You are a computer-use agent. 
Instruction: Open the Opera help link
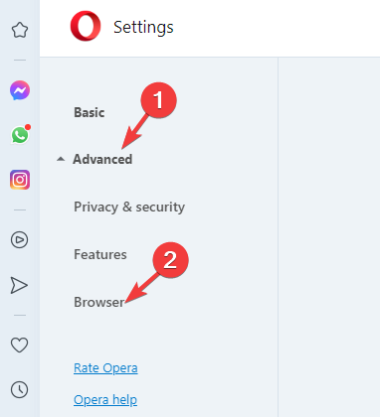105,400
